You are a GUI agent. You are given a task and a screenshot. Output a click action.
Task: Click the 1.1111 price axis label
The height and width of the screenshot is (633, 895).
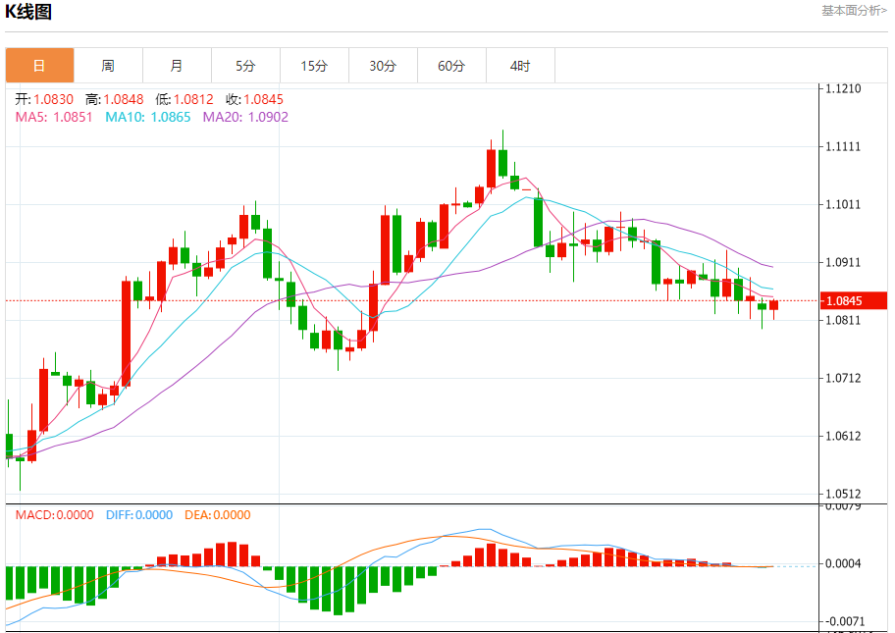point(843,146)
